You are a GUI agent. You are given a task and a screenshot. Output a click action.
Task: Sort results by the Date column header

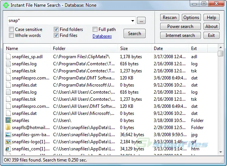click(x=170, y=48)
